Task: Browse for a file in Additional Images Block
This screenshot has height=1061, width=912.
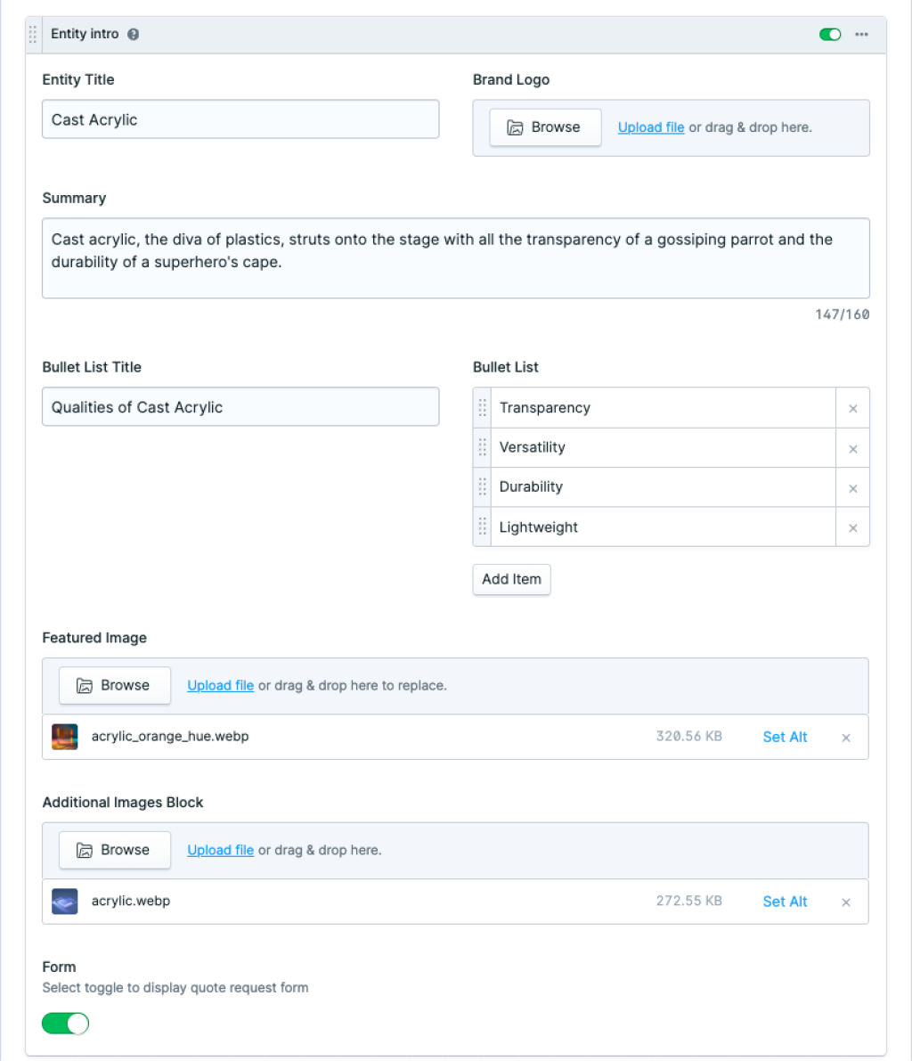Action: point(114,850)
